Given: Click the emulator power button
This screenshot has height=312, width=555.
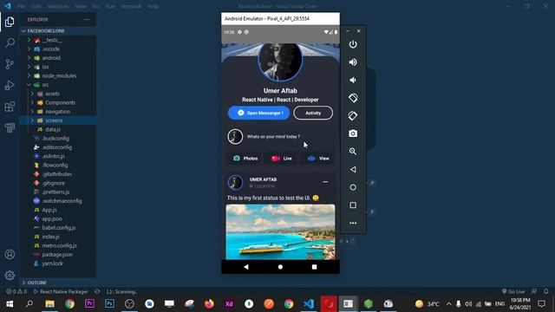Looking at the screenshot, I should [353, 44].
